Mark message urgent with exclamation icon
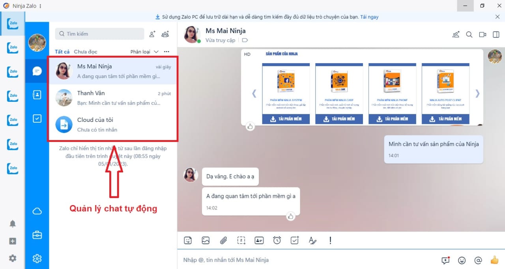 330,240
